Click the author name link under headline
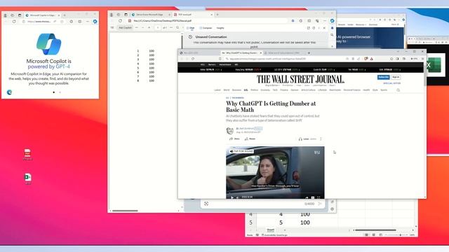 pos(246,129)
